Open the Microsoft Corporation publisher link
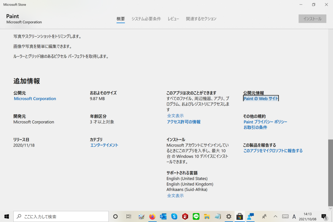The image size is (333, 222). (x=35, y=99)
